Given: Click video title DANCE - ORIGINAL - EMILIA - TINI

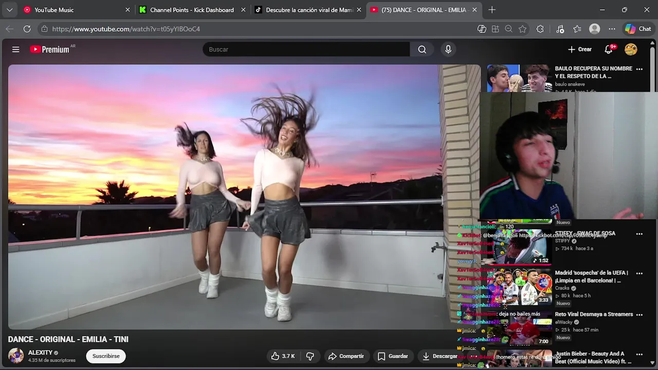Looking at the screenshot, I should [68, 339].
